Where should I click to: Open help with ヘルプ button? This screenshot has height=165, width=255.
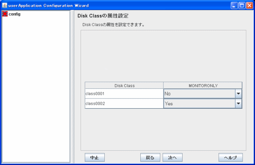pos(231,158)
